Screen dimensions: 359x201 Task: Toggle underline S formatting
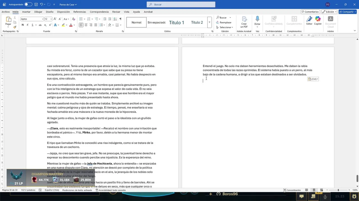tap(32, 25)
